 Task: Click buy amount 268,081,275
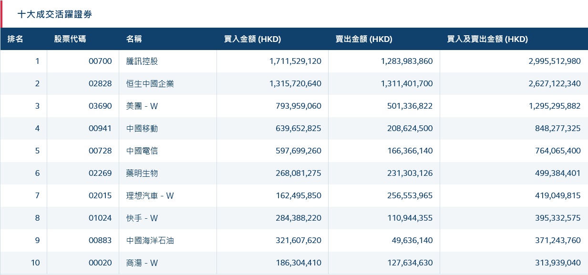coord(299,173)
